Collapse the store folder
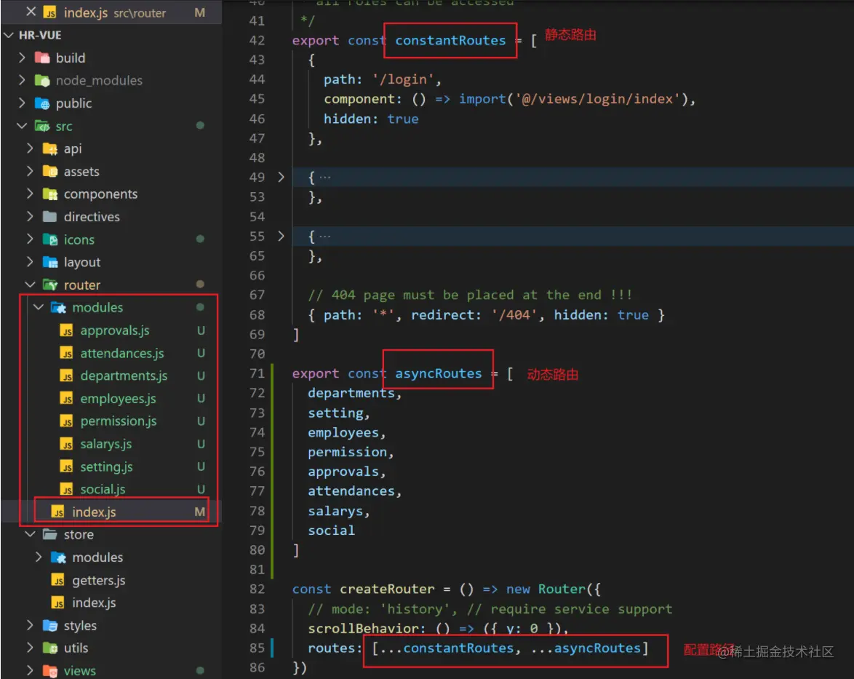The height and width of the screenshot is (679, 854). click(30, 534)
